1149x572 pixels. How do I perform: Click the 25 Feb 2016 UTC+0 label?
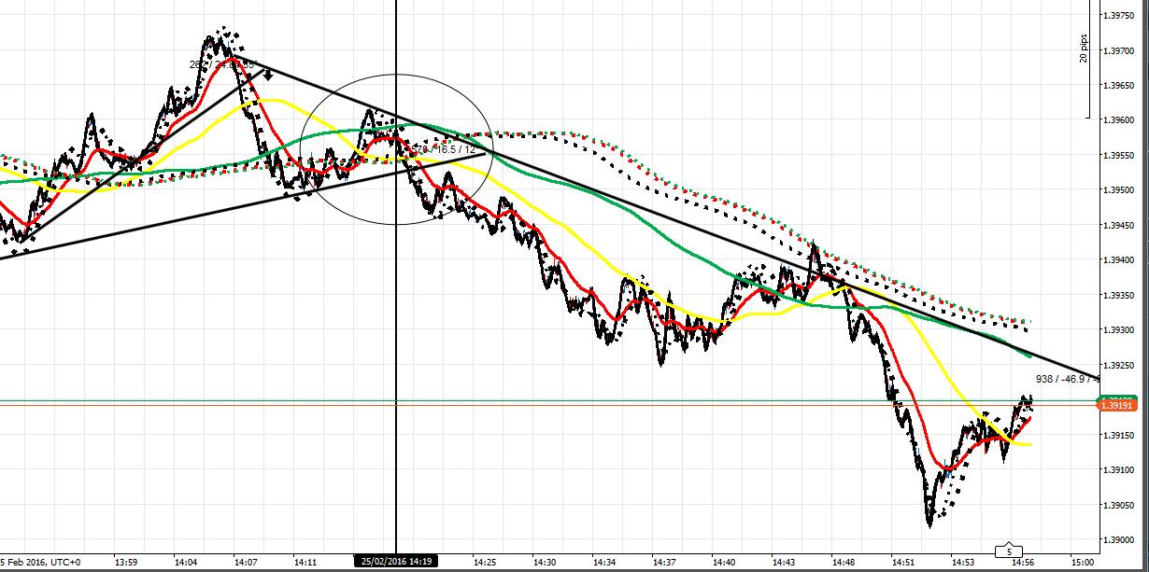tap(37, 563)
